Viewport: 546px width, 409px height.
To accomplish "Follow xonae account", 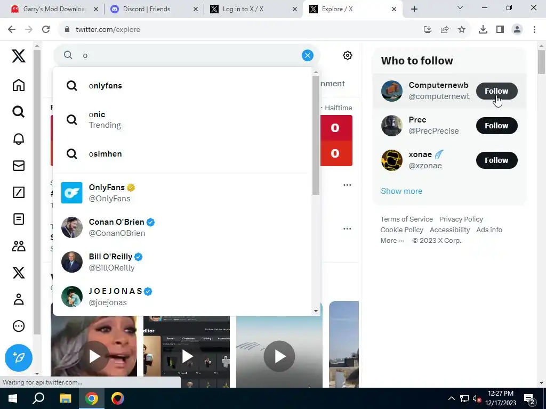I will [496, 160].
